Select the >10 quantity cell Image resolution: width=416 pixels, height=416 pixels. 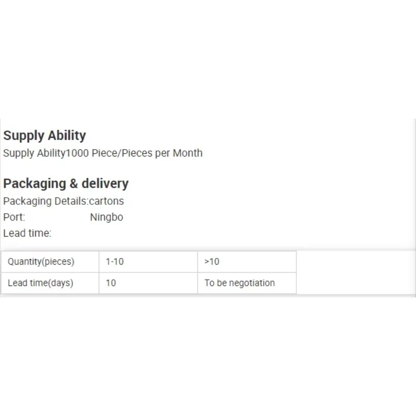point(247,262)
